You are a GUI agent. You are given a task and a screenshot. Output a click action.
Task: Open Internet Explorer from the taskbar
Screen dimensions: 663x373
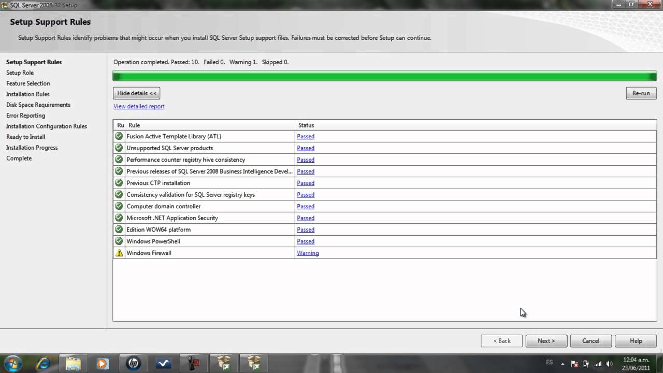tap(43, 364)
